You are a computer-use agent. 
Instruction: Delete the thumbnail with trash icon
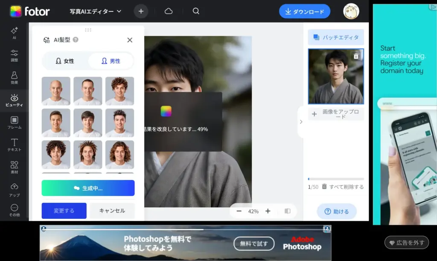[356, 56]
